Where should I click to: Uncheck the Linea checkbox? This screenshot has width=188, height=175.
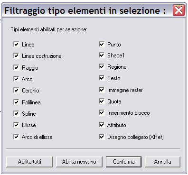pos(16,44)
